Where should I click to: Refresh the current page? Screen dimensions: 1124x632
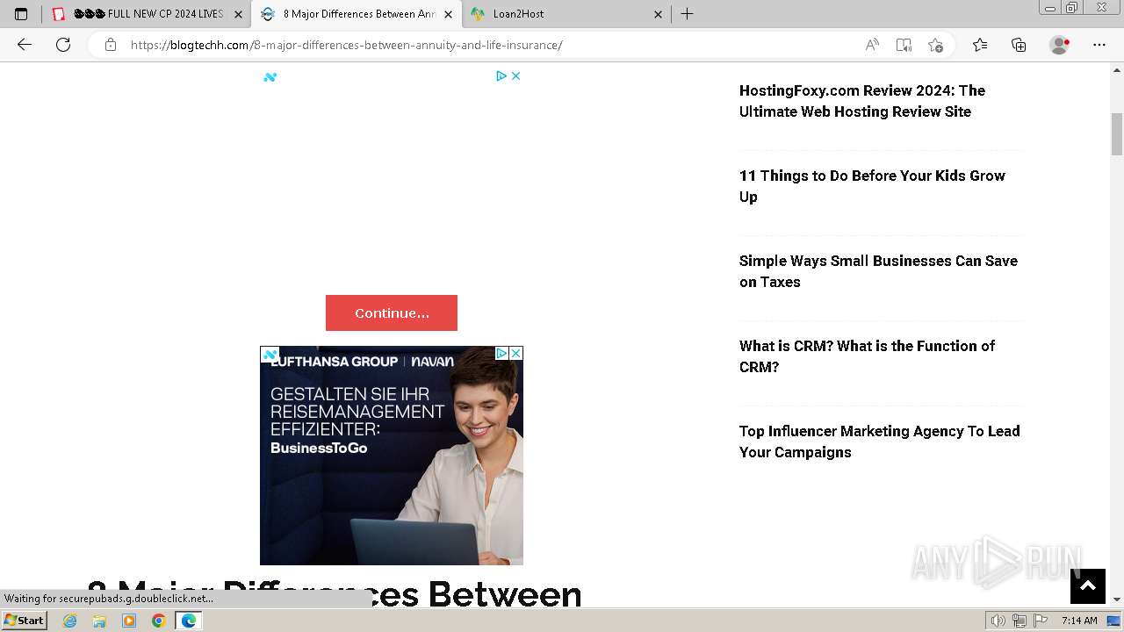click(63, 45)
